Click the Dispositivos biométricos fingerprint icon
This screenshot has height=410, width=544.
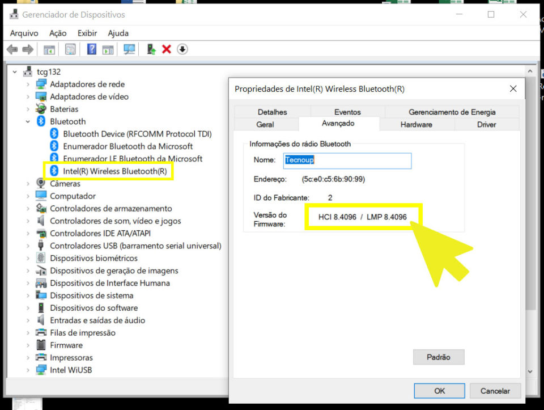coord(41,257)
